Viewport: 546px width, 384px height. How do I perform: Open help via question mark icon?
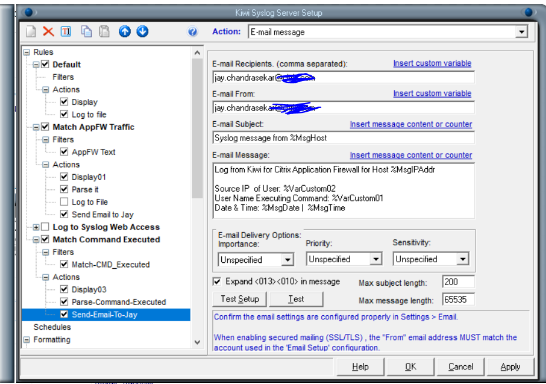click(192, 32)
